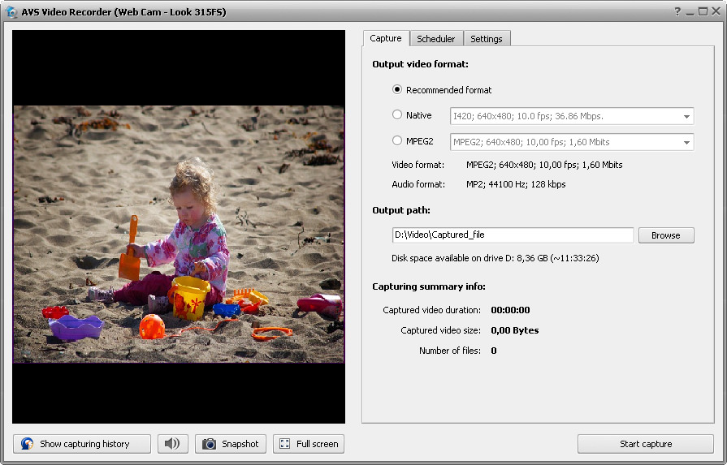Mute audio with the speaker icon button
The height and width of the screenshot is (465, 727).
pos(172,444)
